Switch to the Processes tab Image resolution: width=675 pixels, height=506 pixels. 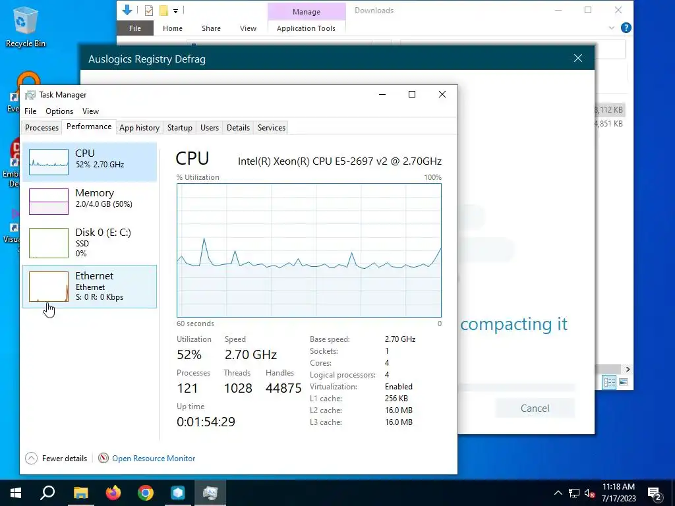point(42,127)
